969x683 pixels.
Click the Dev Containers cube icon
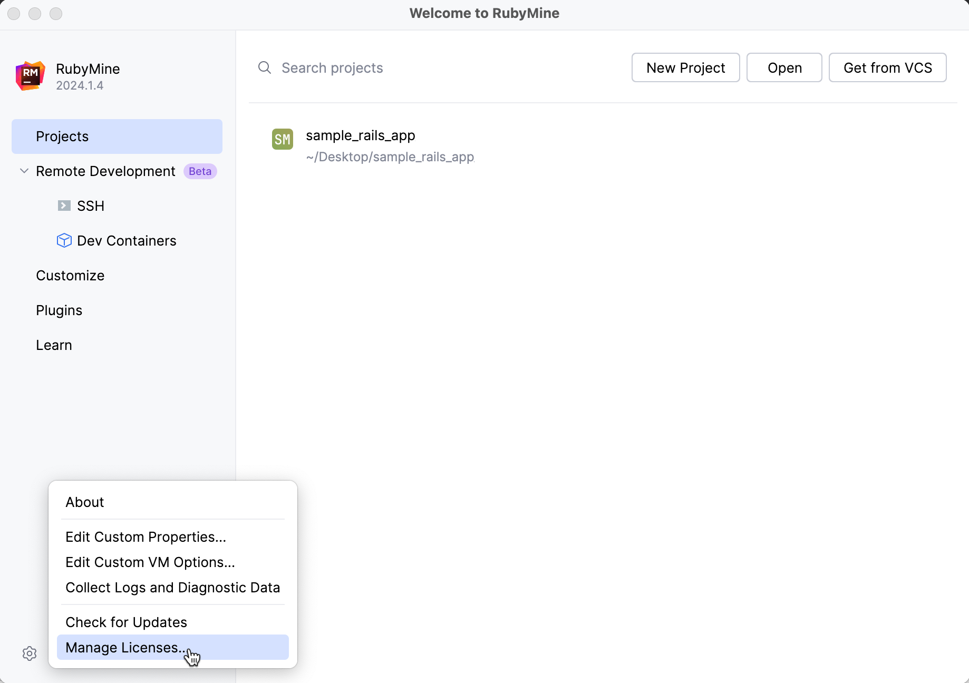(x=64, y=240)
